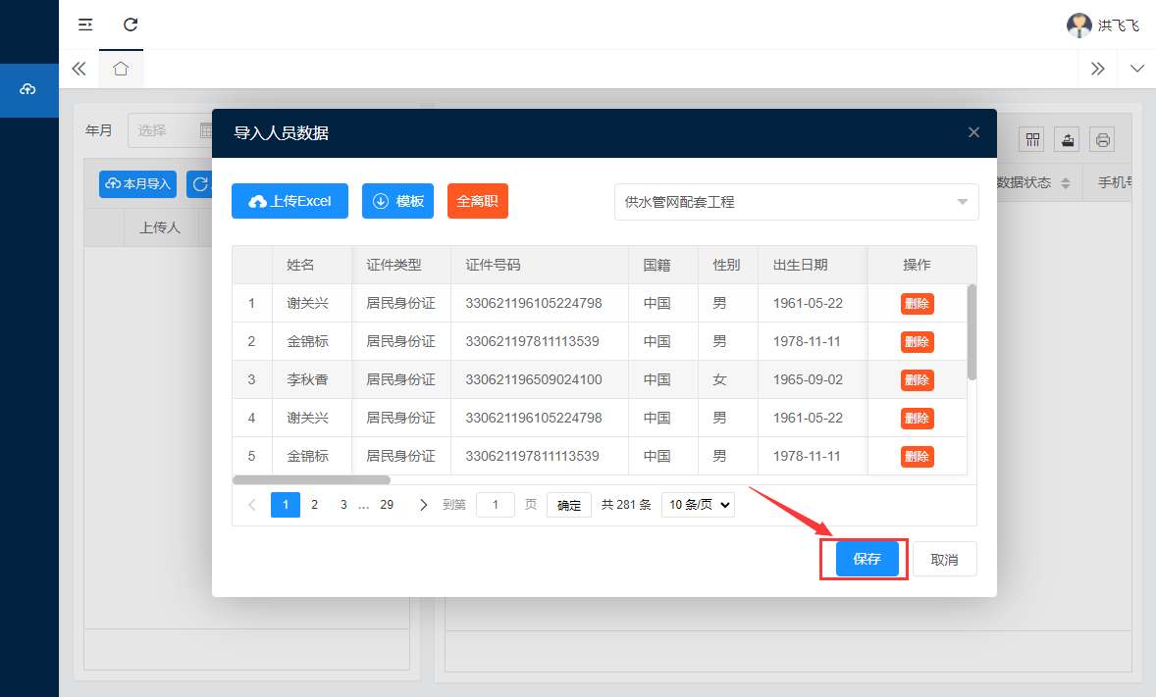This screenshot has width=1156, height=697.
Task: Save imported data with 保存
Action: 867,559
